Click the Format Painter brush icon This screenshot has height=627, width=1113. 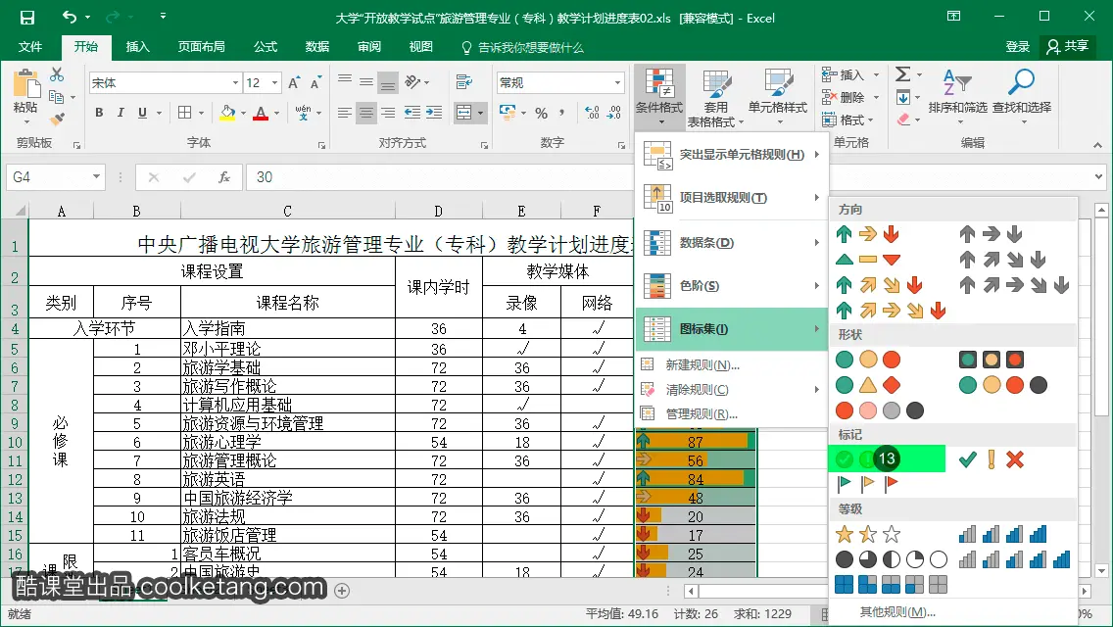click(x=57, y=119)
